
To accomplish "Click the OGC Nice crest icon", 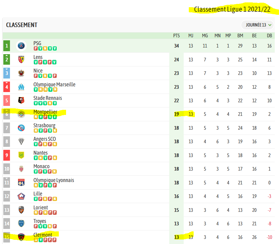I will (21, 73).
